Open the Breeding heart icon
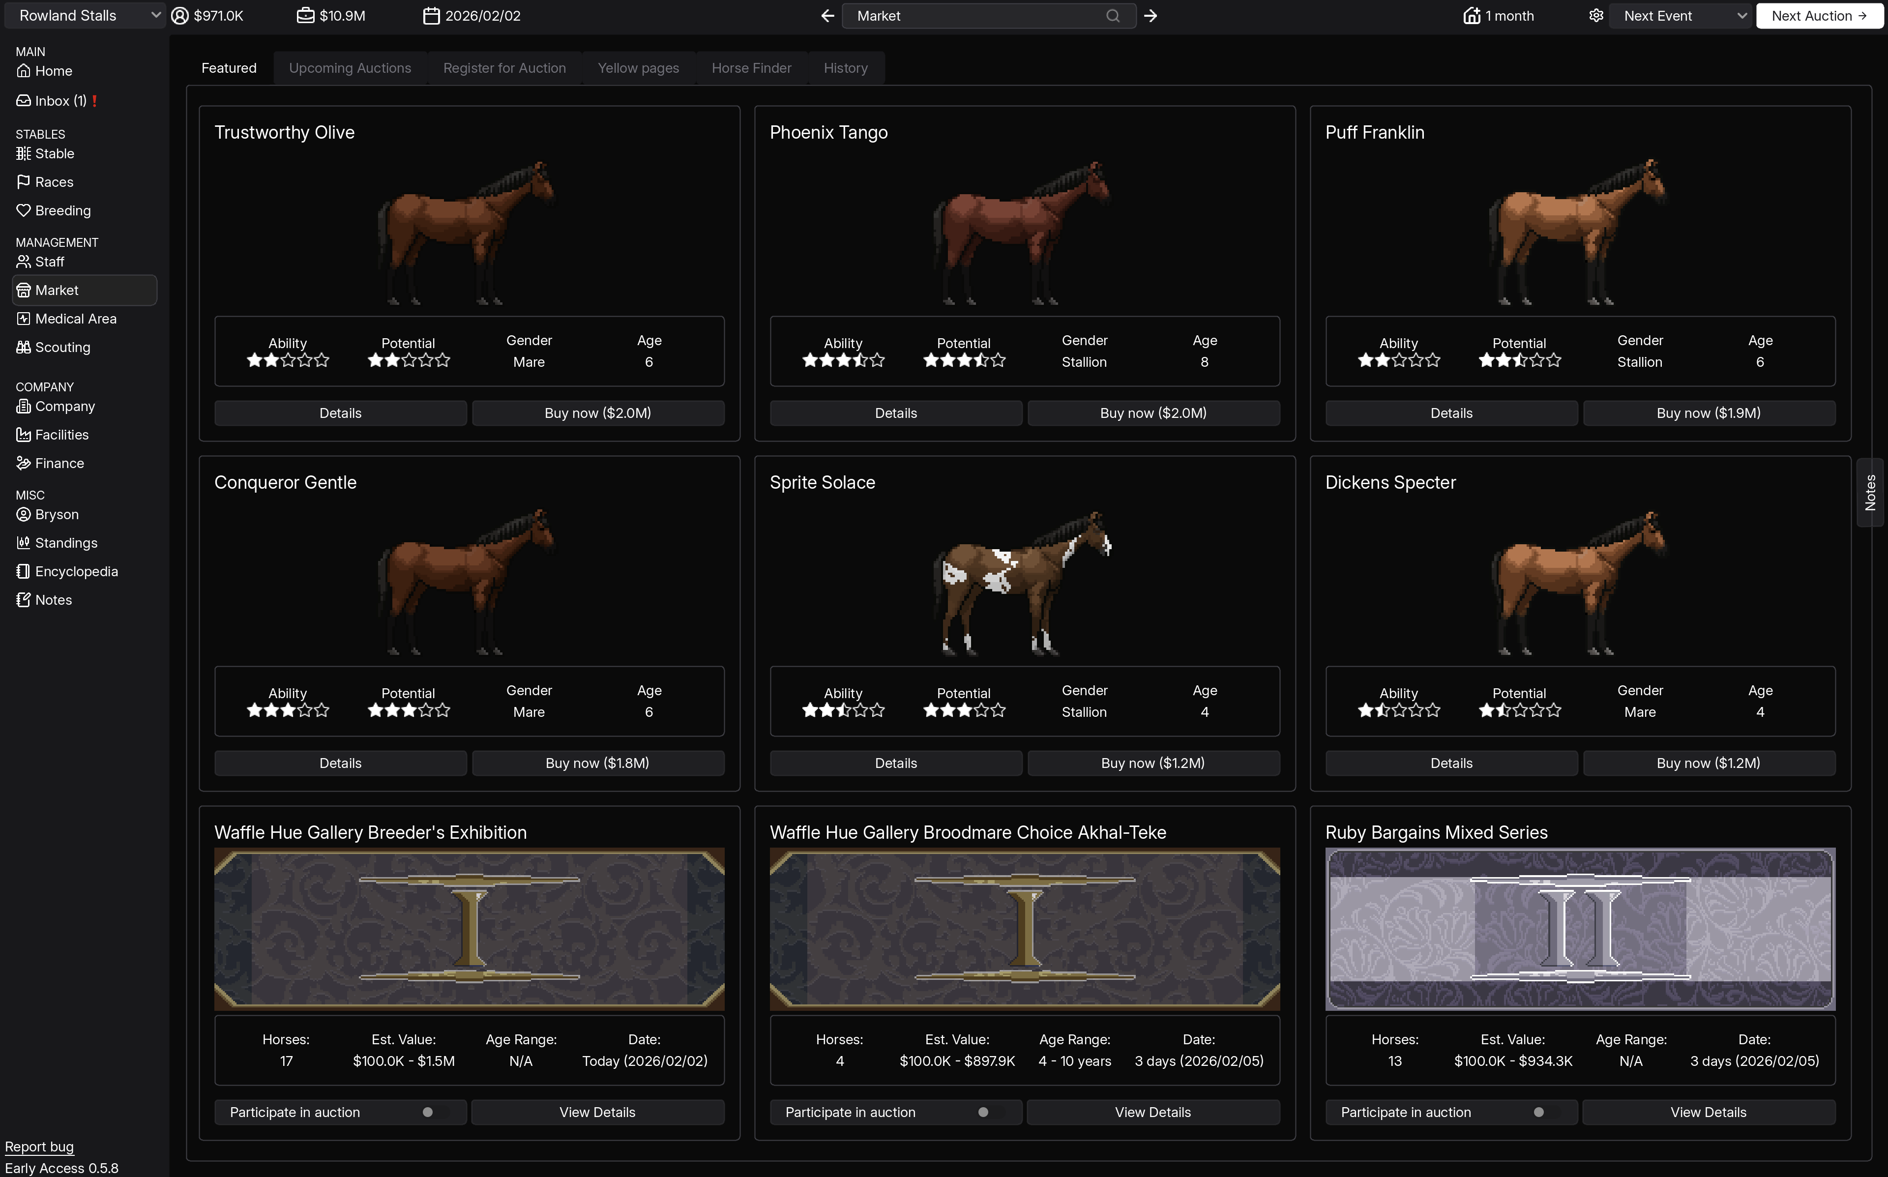This screenshot has height=1177, width=1888. point(23,210)
